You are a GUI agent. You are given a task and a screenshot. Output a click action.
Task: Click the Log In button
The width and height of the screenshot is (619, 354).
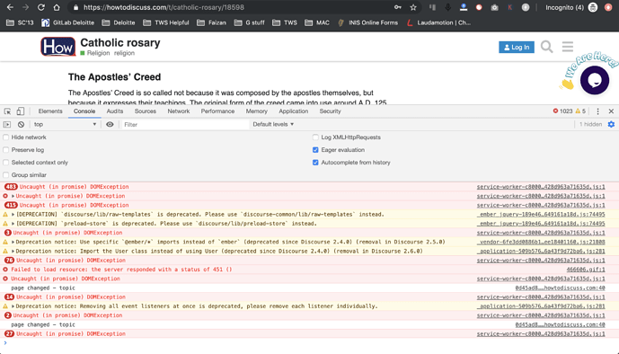517,47
